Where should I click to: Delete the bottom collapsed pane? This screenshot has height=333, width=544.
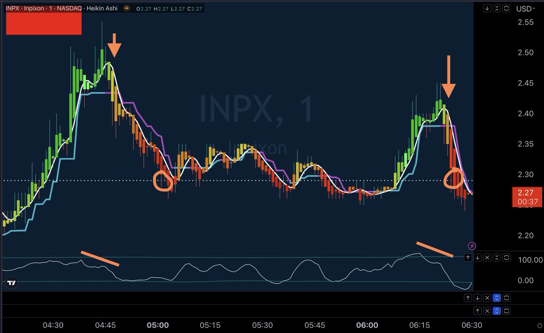coord(487,311)
